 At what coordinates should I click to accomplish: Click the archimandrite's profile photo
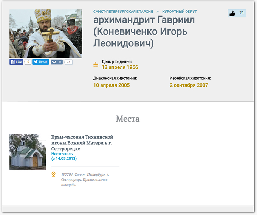46,34
